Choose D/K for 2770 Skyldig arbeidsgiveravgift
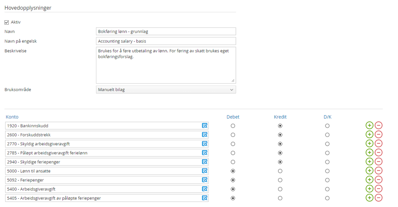The width and height of the screenshot is (398, 207). [327, 144]
